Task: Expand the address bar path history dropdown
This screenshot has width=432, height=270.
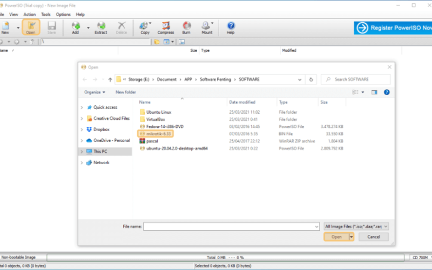Action: (x=300, y=79)
